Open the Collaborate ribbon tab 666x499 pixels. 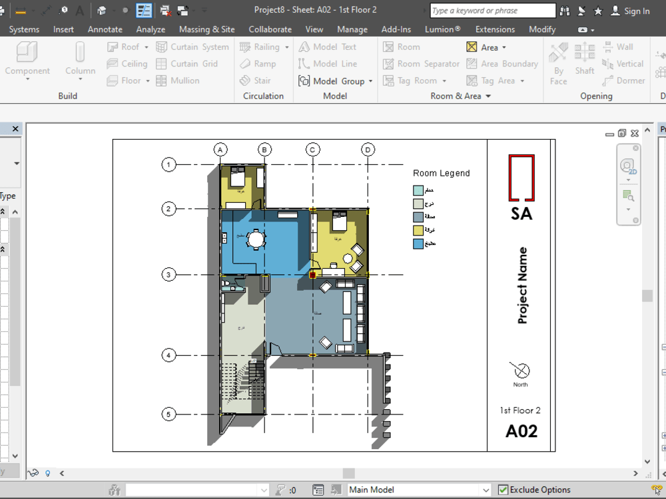point(270,29)
